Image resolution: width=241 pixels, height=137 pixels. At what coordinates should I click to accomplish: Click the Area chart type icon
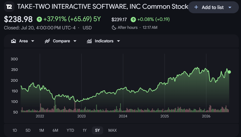[x=13, y=41]
